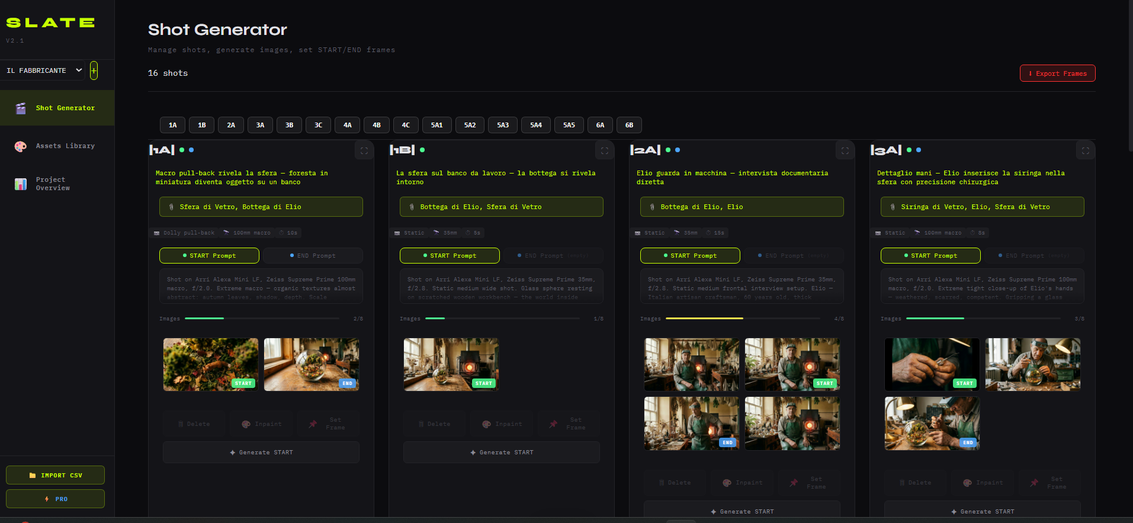Click the Export Frames button
Viewport: 1133px width, 523px height.
1057,73
